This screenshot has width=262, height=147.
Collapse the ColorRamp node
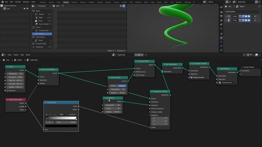[45, 102]
